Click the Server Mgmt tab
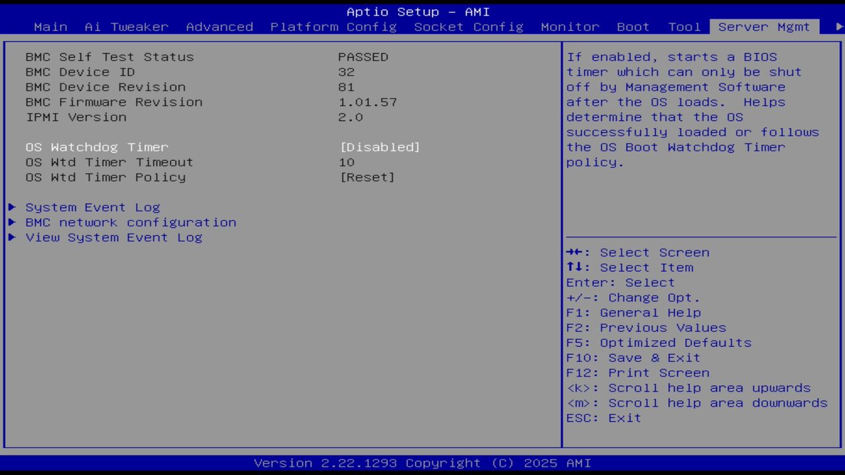845x475 pixels. tap(764, 27)
